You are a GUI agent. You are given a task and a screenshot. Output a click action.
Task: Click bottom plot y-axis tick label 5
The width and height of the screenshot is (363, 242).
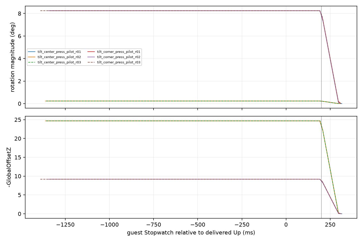click(20, 195)
